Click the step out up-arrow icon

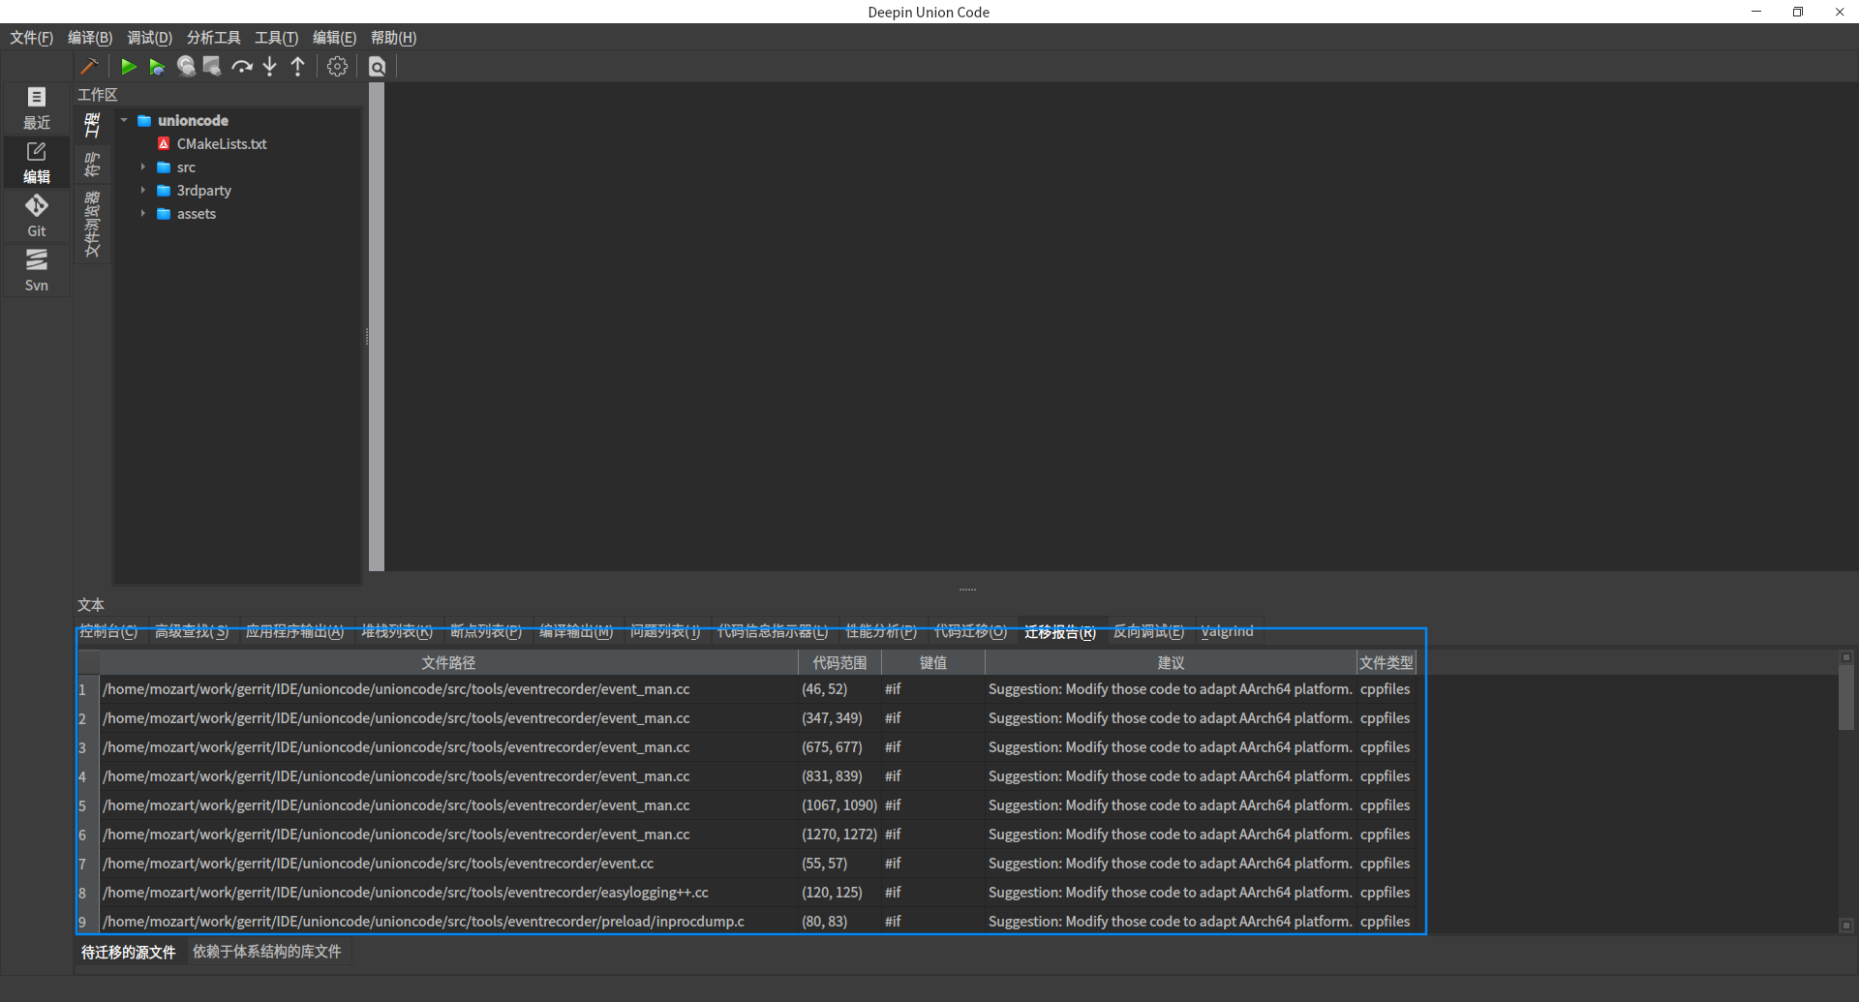298,66
